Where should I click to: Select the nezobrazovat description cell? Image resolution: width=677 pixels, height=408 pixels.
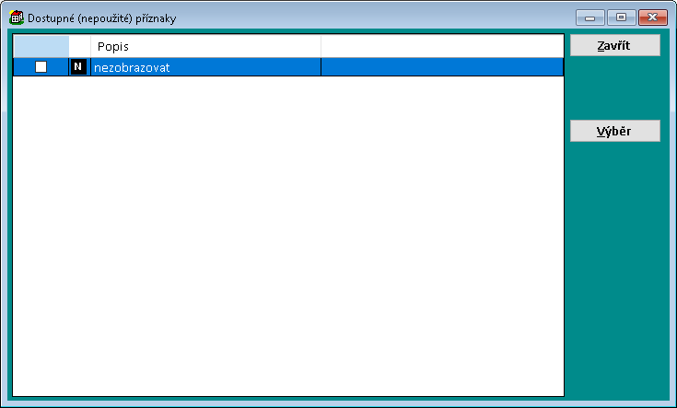tap(204, 67)
